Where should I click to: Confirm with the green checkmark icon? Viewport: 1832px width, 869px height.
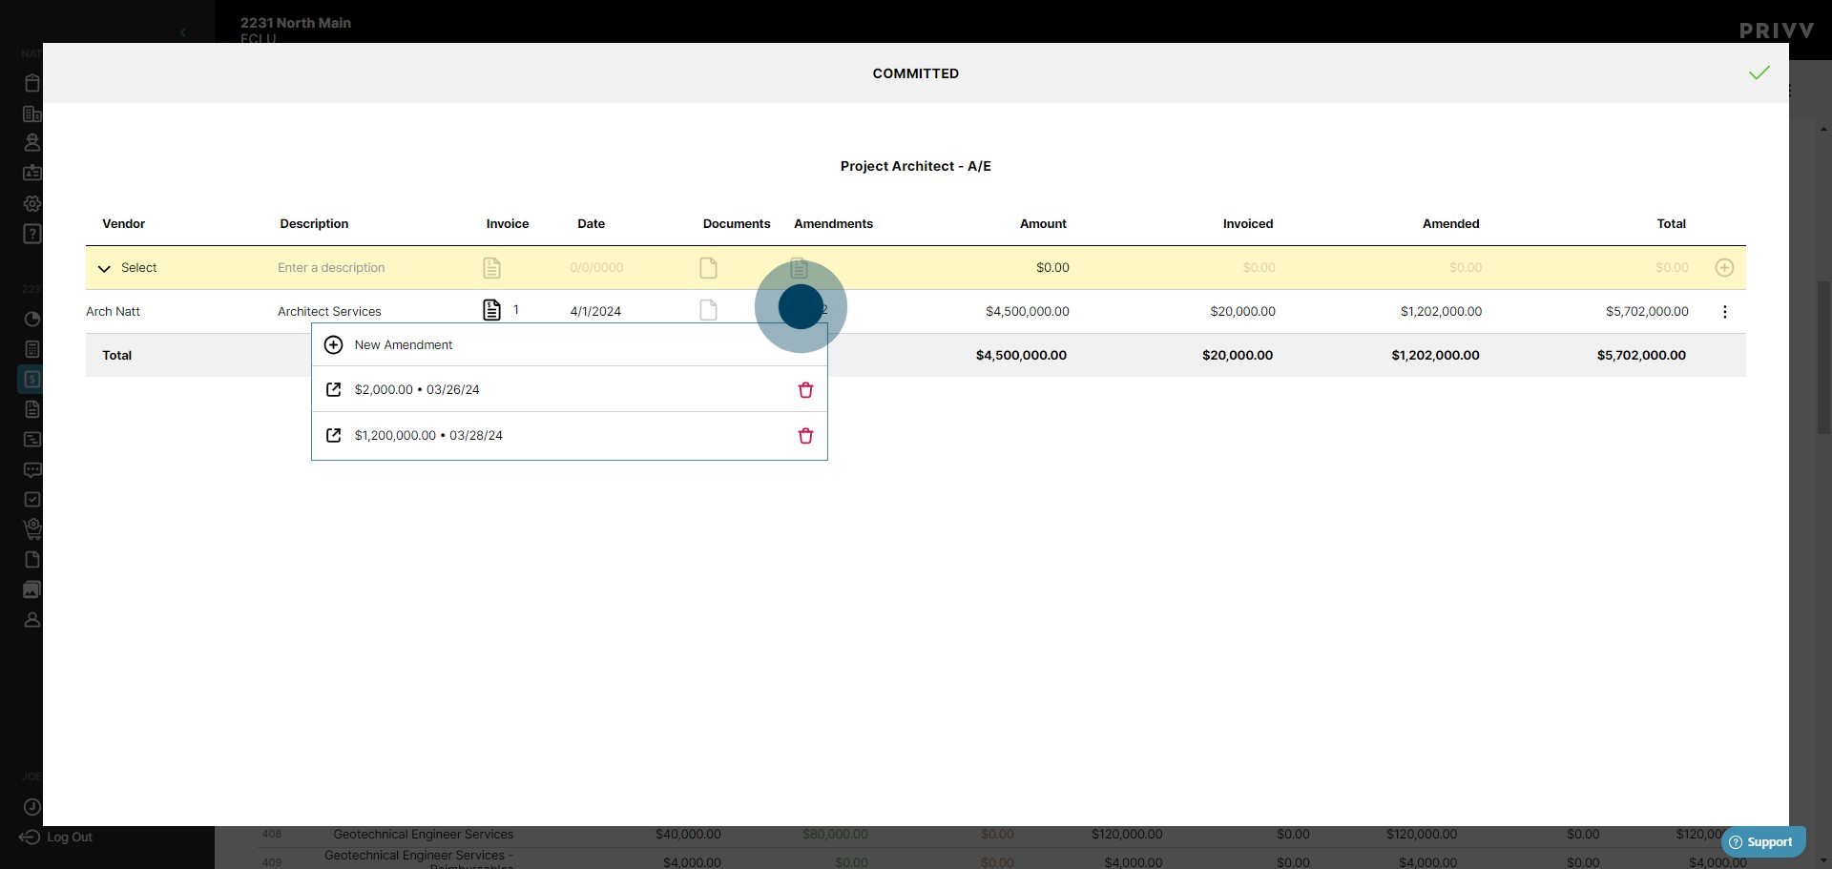[1759, 73]
